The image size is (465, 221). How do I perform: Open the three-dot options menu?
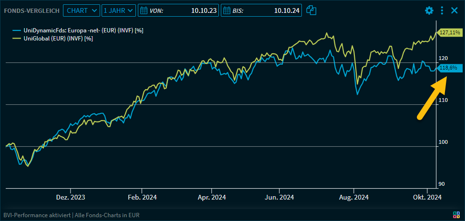[442, 10]
